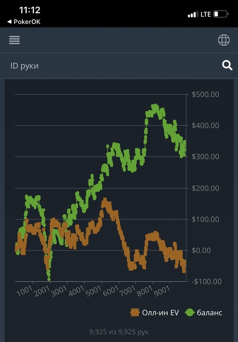Select the 5001 x-axis label

click(x=94, y=291)
